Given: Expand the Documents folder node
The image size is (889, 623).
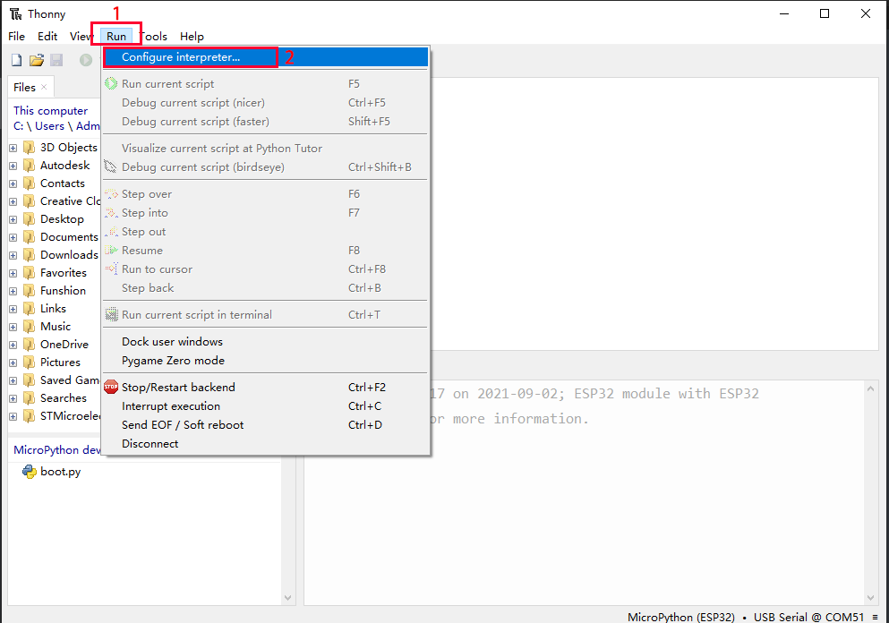Looking at the screenshot, I should pyautogui.click(x=13, y=237).
